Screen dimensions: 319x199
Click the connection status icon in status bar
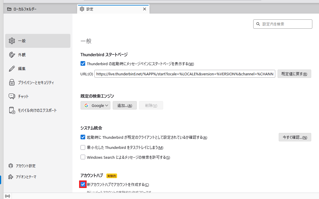coord(8,196)
